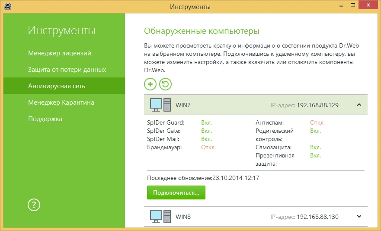The width and height of the screenshot is (381, 231).
Task: Expand the WIN8 computer details
Action: coord(359,216)
